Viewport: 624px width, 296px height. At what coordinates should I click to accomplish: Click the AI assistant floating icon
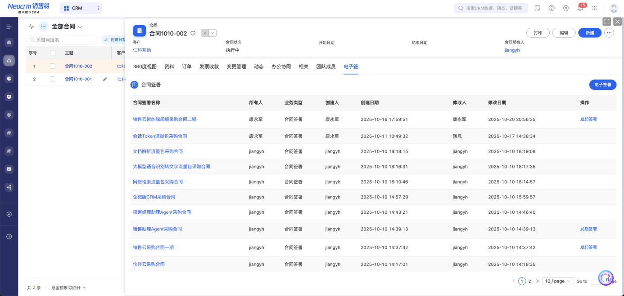606,278
